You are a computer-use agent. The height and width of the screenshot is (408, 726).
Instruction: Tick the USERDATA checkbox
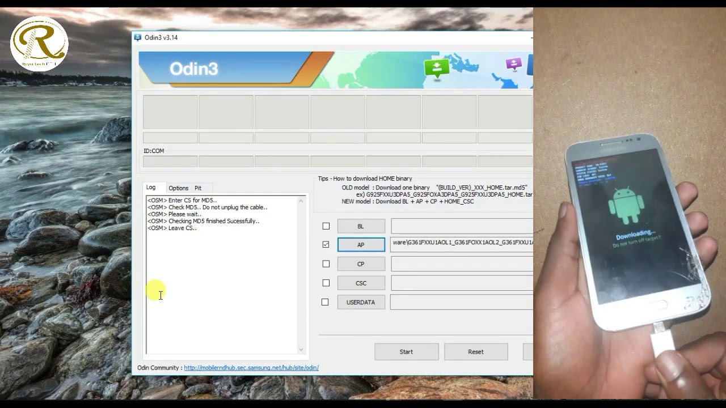pos(325,302)
